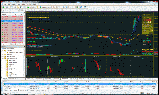Click the New Order button
This screenshot has width=159, height=95.
(31, 7)
